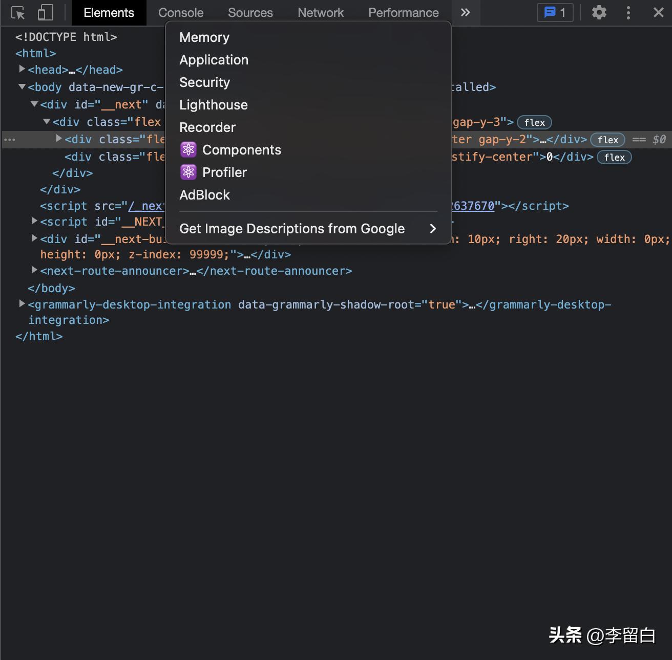Open the three-dot customize menu
Screen dimensions: 672x660
pos(628,13)
